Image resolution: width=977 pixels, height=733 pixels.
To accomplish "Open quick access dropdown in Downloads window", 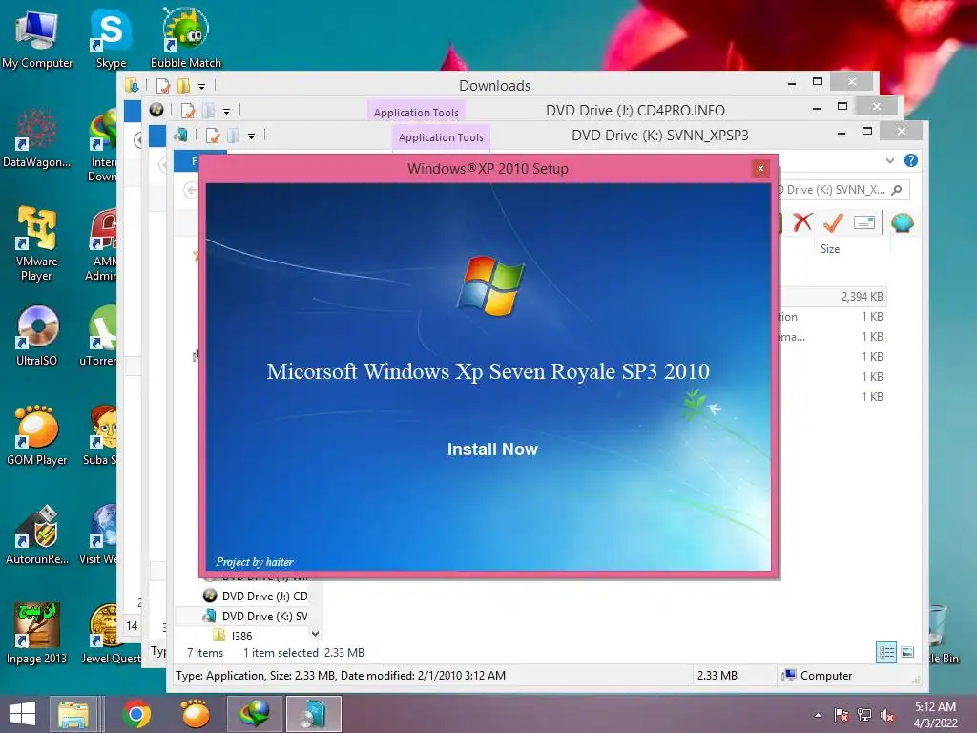I will coord(202,87).
